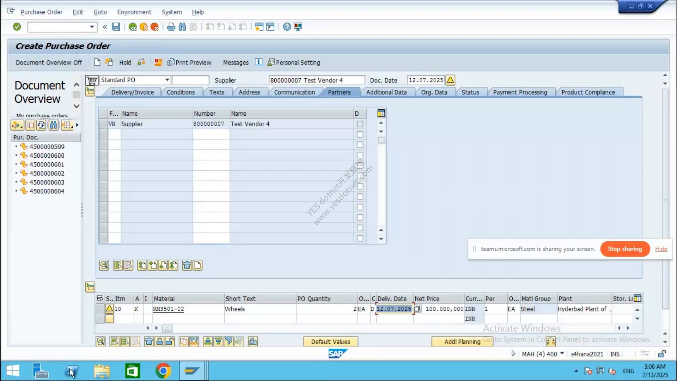Click the Print icon in toolbar
The height and width of the screenshot is (381, 677).
171,27
